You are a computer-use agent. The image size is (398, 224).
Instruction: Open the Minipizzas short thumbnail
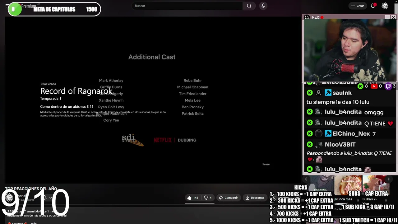348,185
